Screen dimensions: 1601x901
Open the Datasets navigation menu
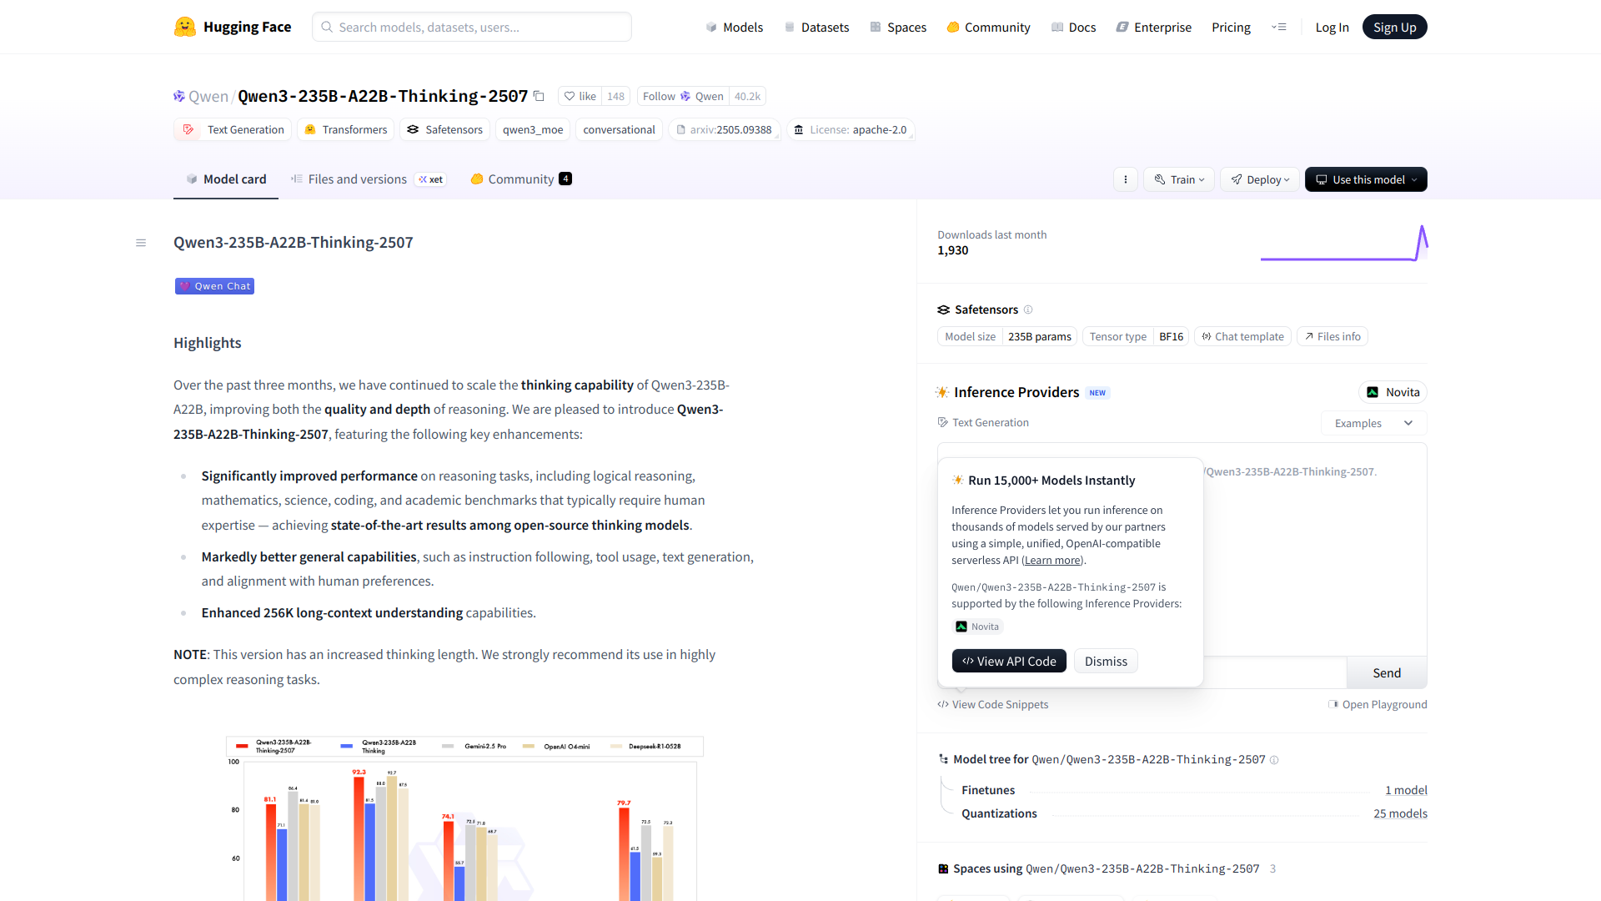tap(816, 27)
